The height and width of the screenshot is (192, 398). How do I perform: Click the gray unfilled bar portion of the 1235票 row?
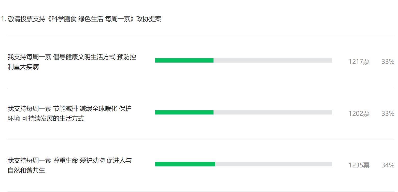point(274,164)
